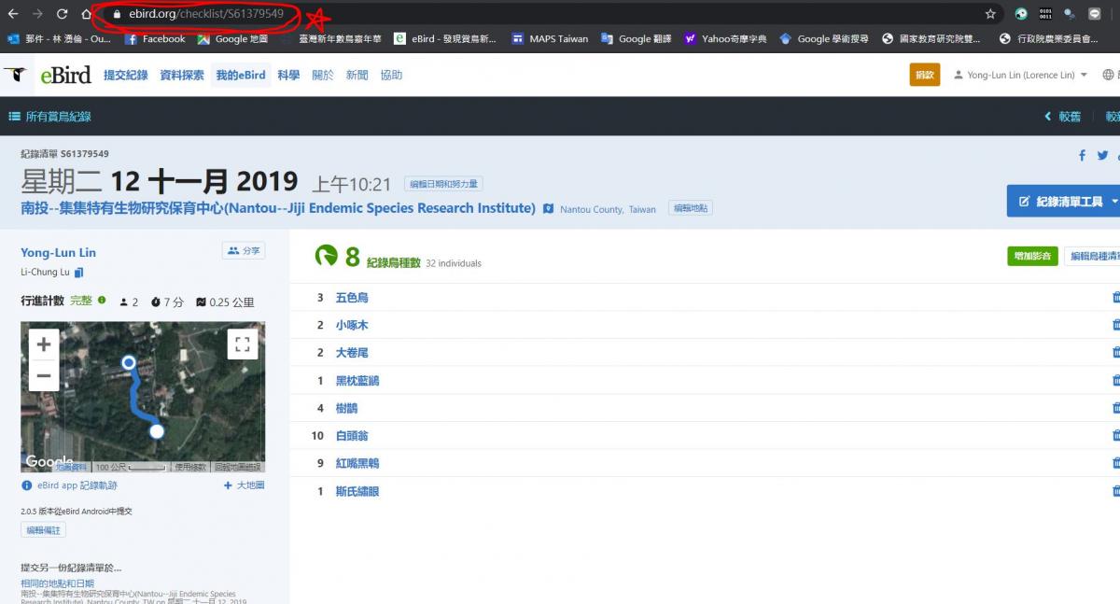This screenshot has height=604, width=1120.
Task: Click the 編輯地點 button
Action: pyautogui.click(x=692, y=208)
